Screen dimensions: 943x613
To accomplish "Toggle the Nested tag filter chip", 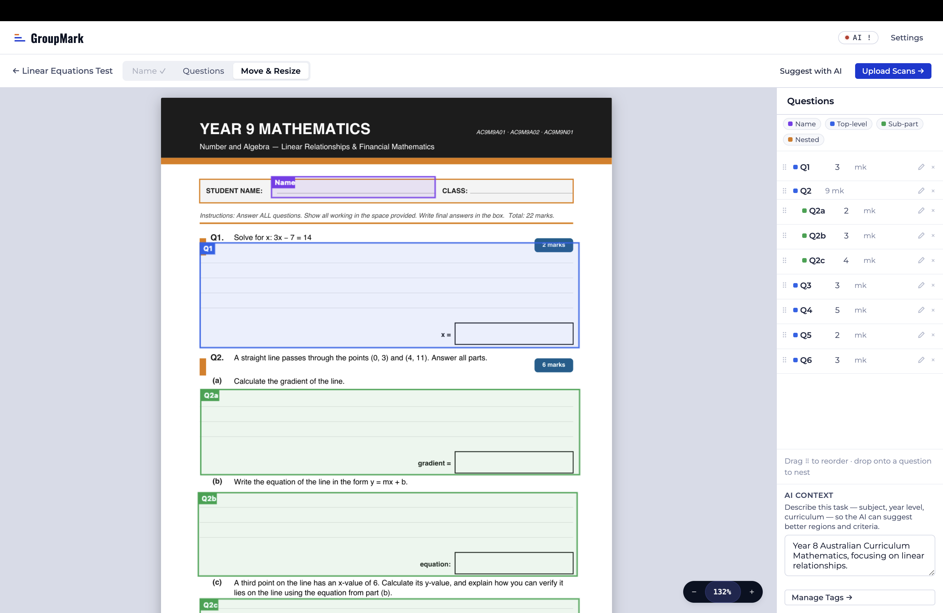I will coord(803,139).
